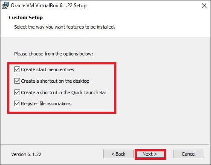211x165 pixels.
Task: Click the separator line above the bottom buttons
Action: click(105, 145)
